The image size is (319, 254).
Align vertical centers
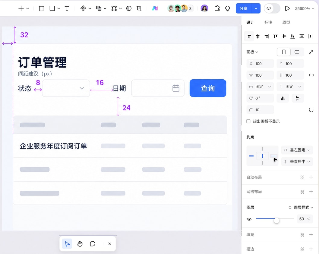(284, 36)
